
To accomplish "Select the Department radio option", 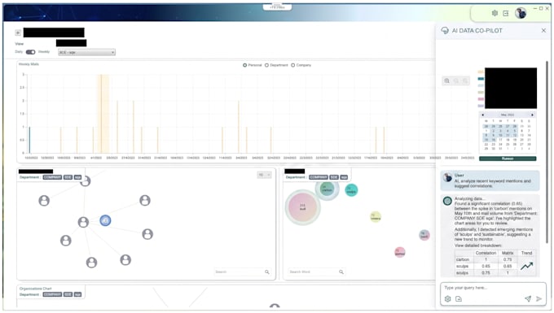I will coord(266,65).
